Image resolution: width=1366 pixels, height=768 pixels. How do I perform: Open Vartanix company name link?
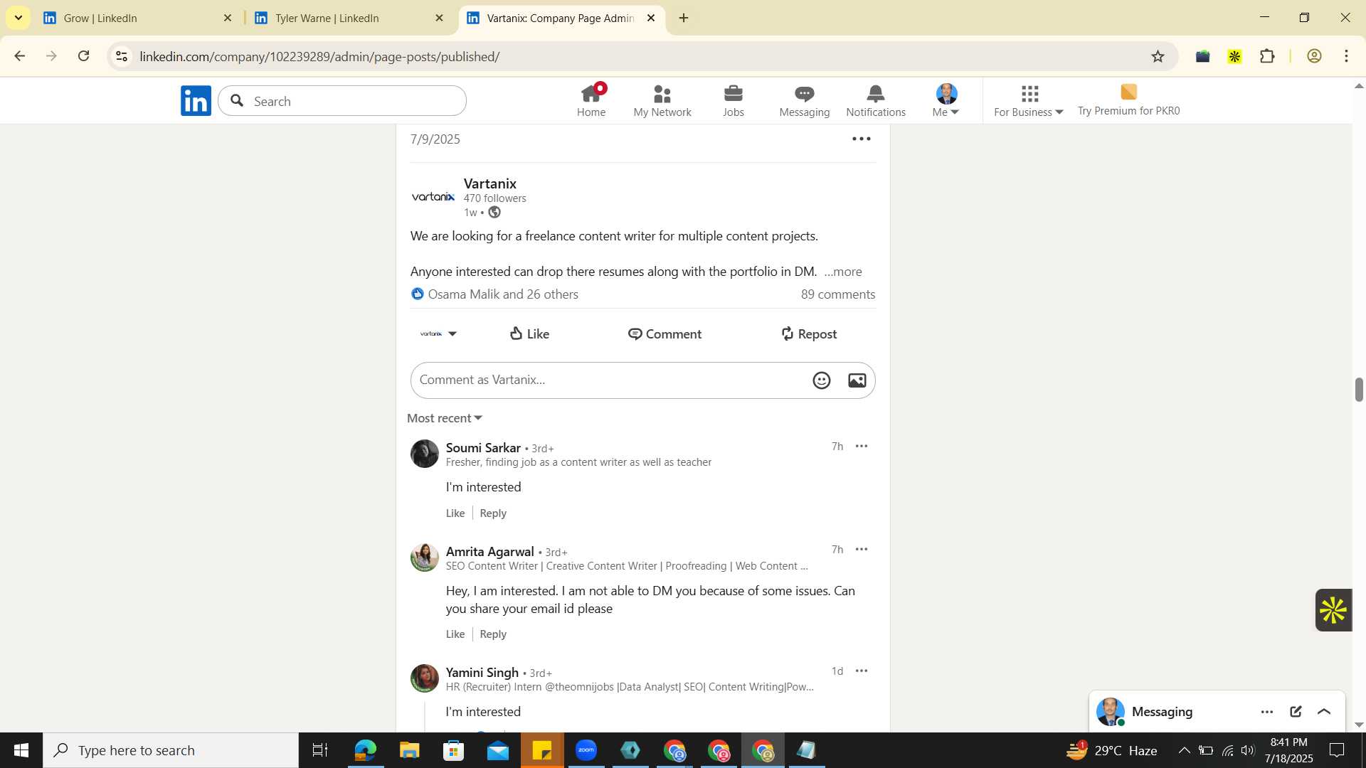click(x=490, y=183)
